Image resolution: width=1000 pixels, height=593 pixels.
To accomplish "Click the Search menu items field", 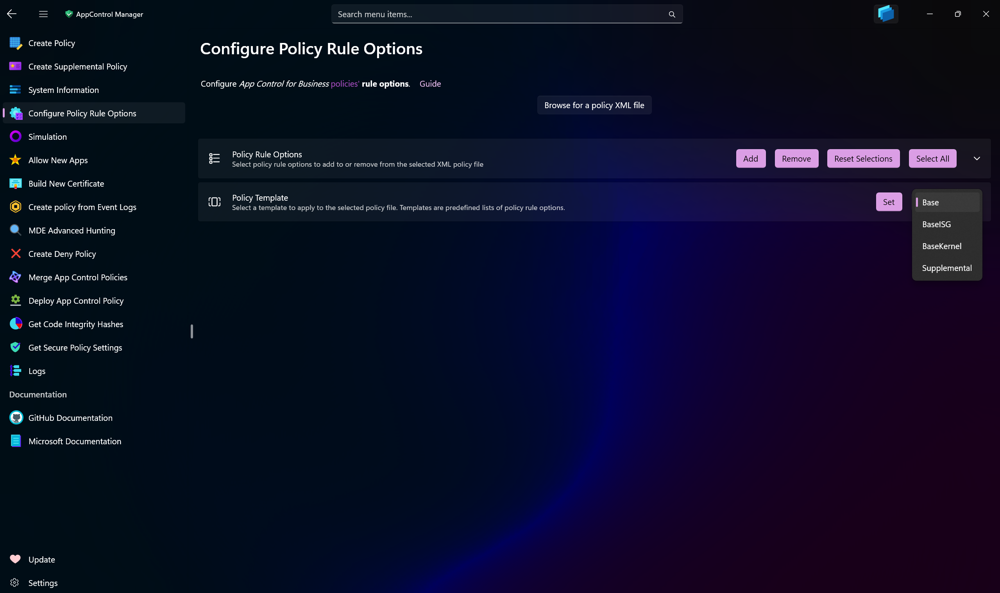I will click(x=507, y=14).
